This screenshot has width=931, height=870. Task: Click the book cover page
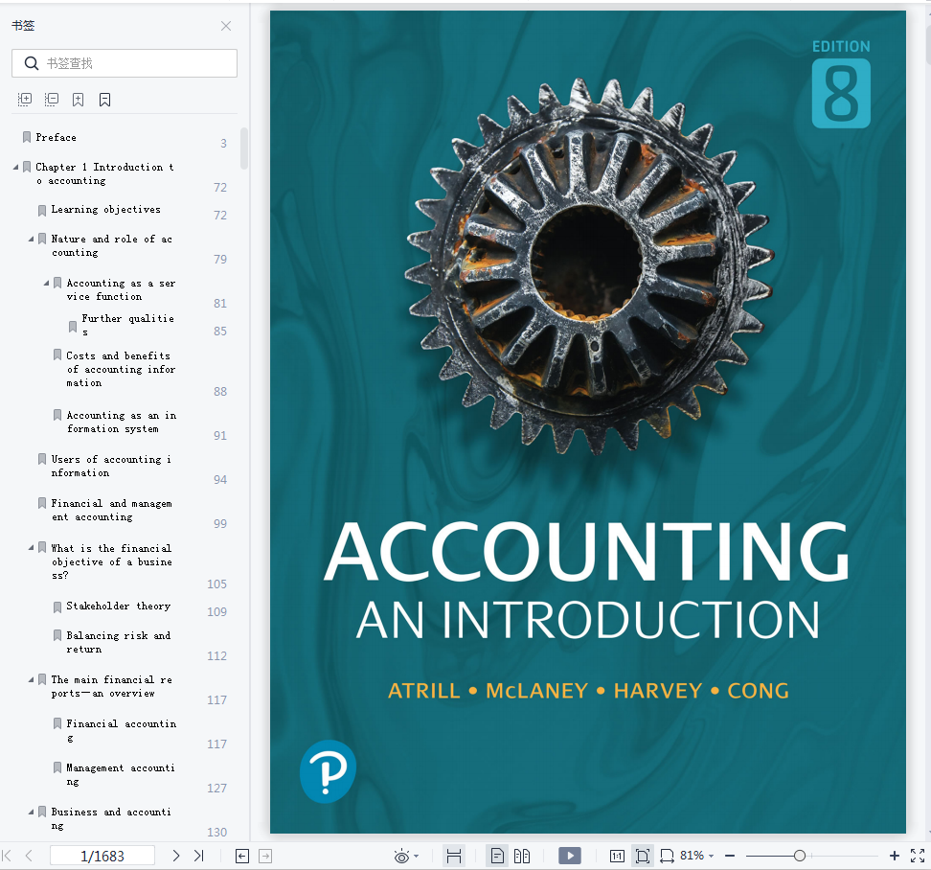(x=588, y=422)
